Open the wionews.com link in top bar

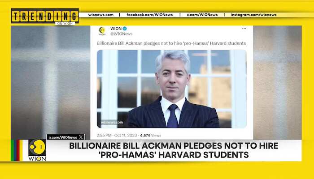pyautogui.click(x=101, y=15)
